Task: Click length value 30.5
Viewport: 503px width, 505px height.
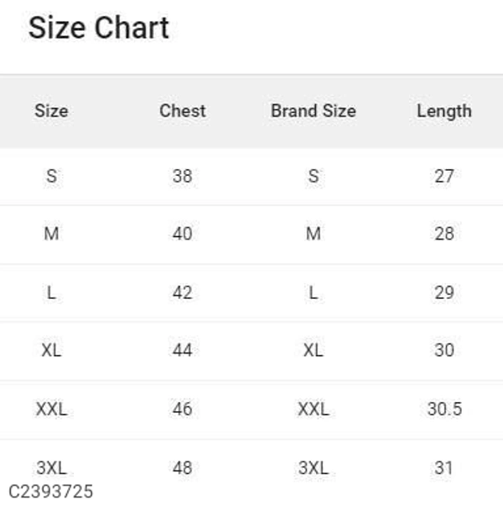Action: pos(443,409)
